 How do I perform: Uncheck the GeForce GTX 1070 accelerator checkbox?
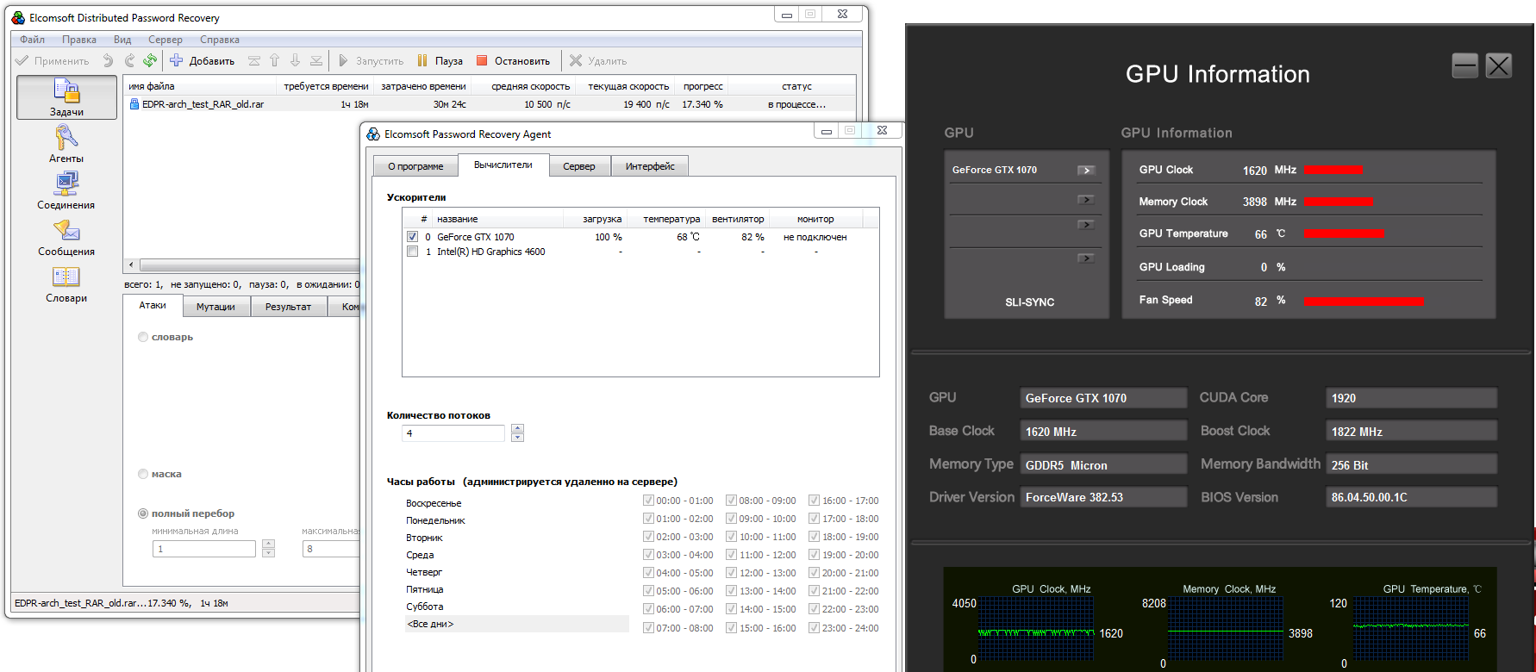412,237
